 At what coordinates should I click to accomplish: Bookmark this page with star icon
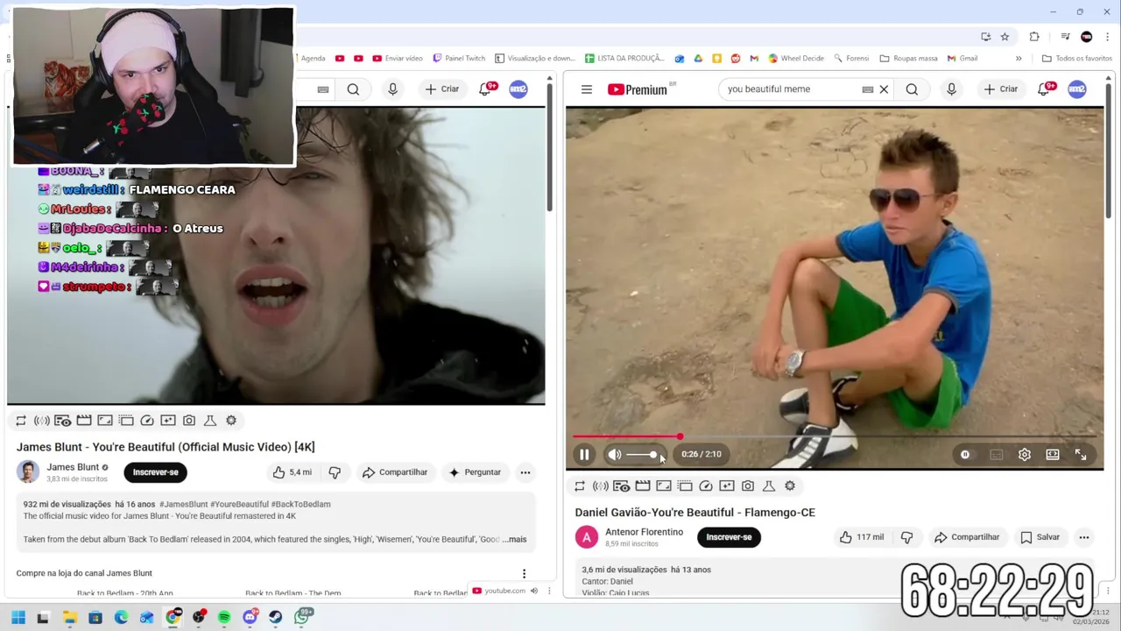point(1005,37)
